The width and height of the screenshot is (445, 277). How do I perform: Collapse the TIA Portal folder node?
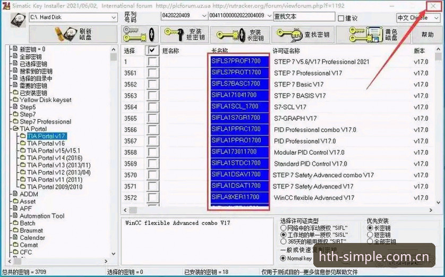point(15,129)
